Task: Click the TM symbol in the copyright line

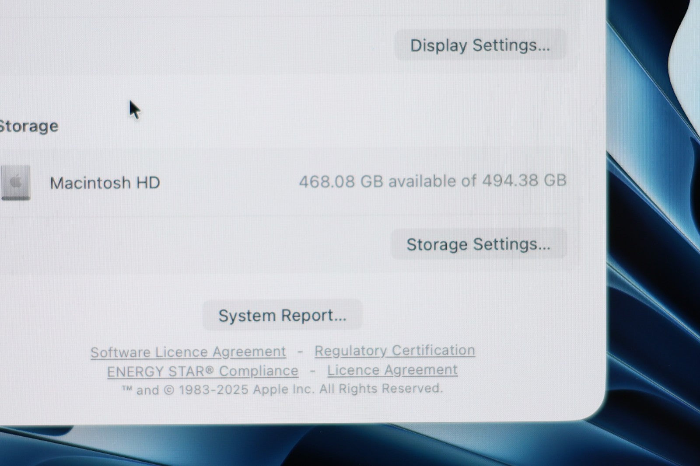Action: (127, 388)
